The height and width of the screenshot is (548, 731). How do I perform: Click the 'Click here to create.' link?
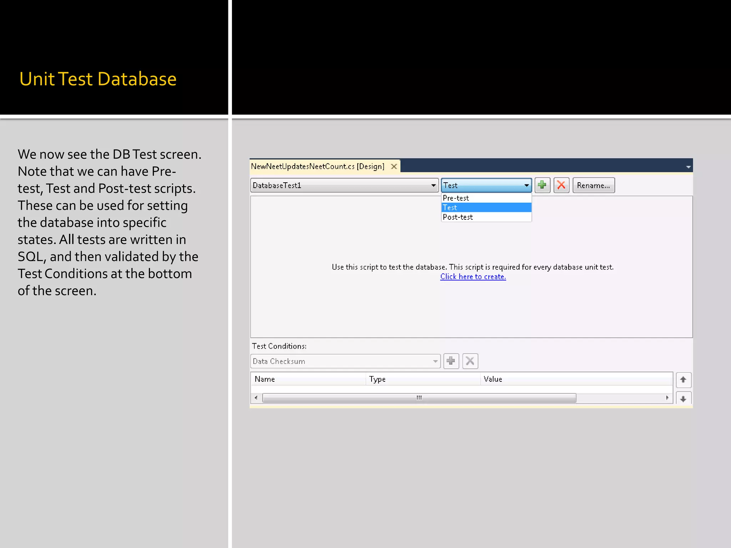click(x=473, y=276)
